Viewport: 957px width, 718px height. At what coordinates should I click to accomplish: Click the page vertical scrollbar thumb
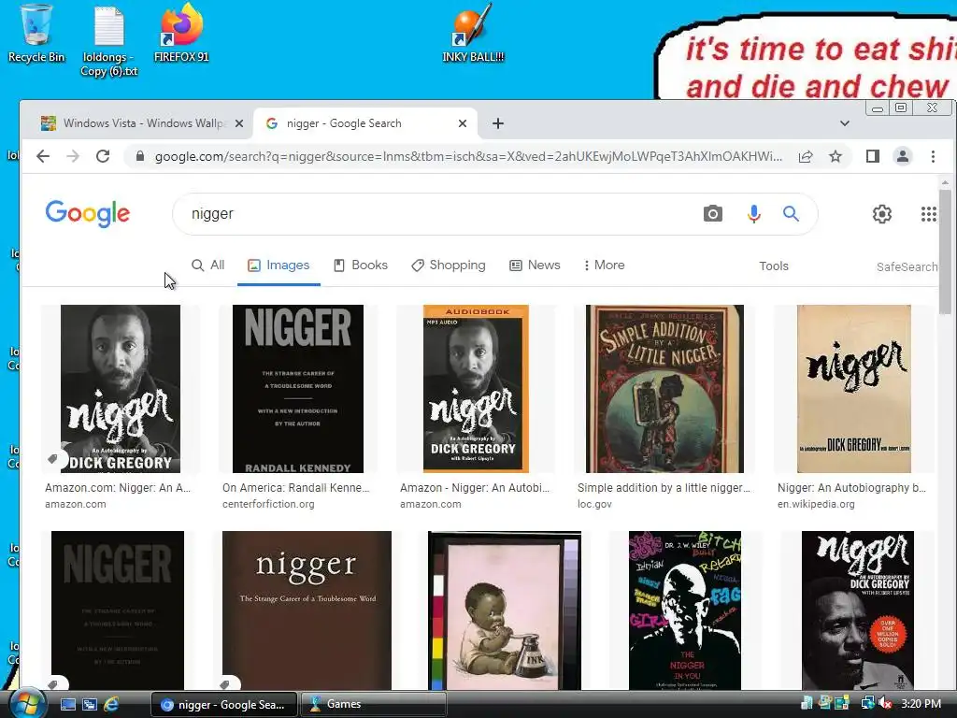pos(945,251)
